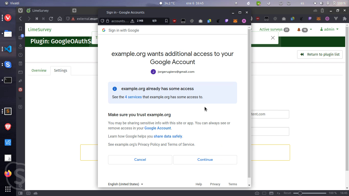This screenshot has height=196, width=349.
Task: Open the History panel clock icon
Action: 20,55
